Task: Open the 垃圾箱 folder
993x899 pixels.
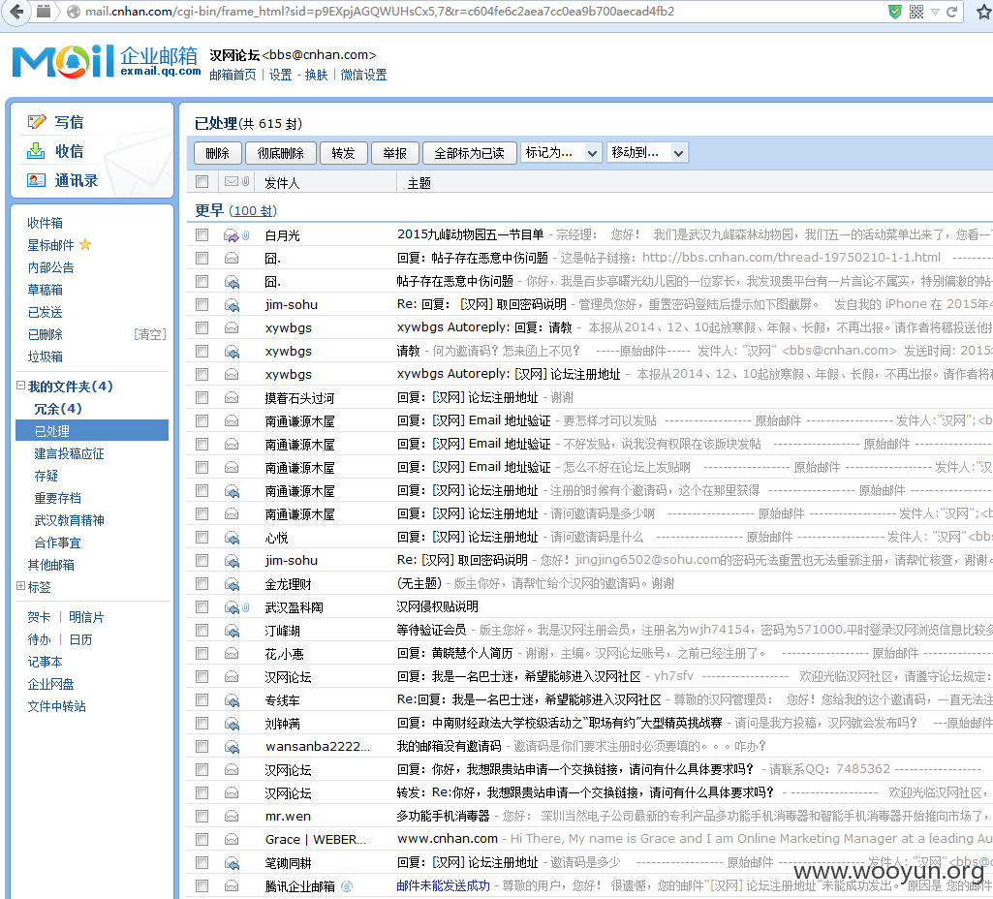Action: point(45,357)
